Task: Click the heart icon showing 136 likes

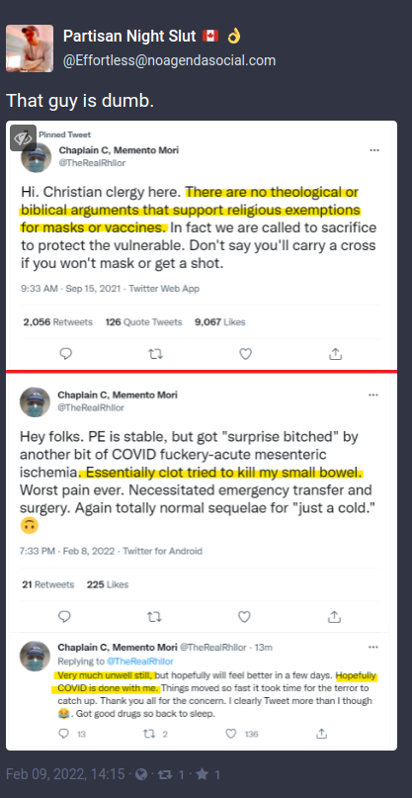Action: click(x=231, y=734)
